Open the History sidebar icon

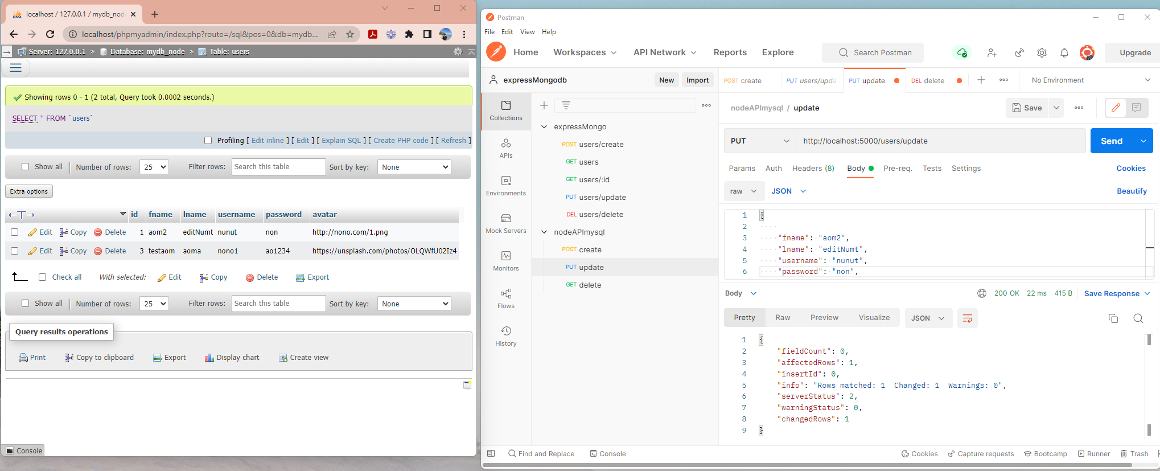[505, 336]
